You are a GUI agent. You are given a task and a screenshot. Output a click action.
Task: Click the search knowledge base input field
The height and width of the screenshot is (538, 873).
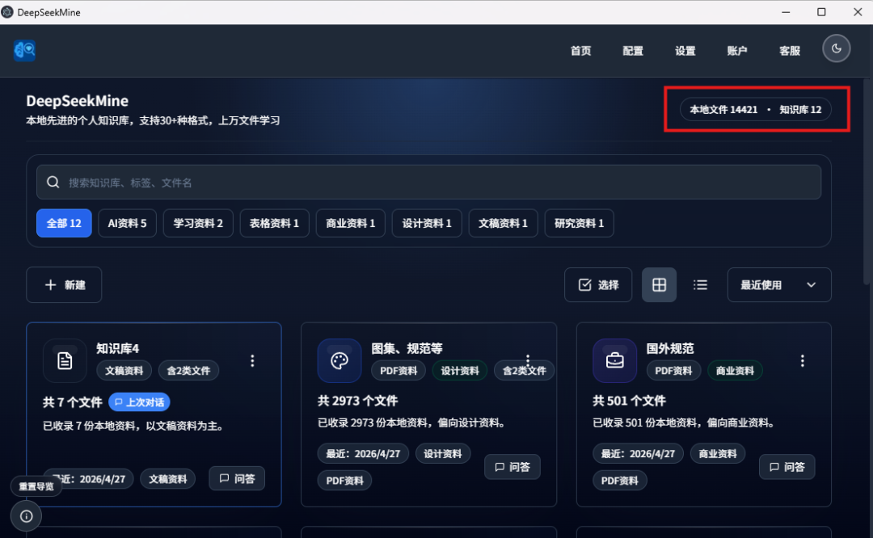[x=428, y=182]
